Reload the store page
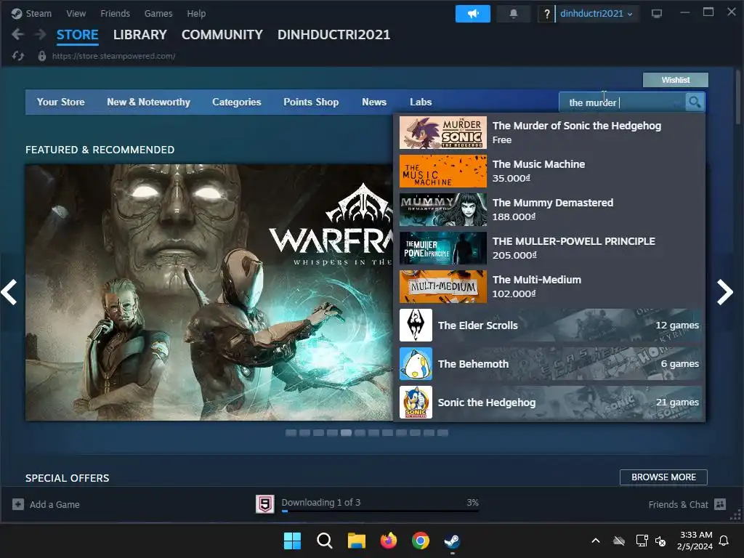 pos(18,56)
